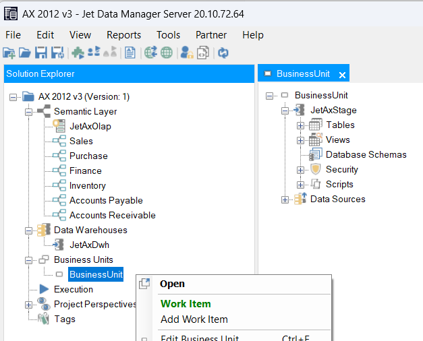
Task: Open the Reports menu
Action: [x=124, y=35]
